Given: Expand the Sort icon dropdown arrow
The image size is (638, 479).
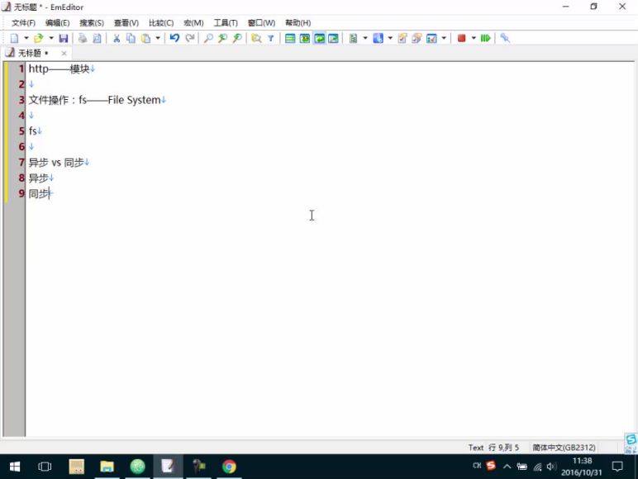Looking at the screenshot, I should pyautogui.click(x=390, y=38).
